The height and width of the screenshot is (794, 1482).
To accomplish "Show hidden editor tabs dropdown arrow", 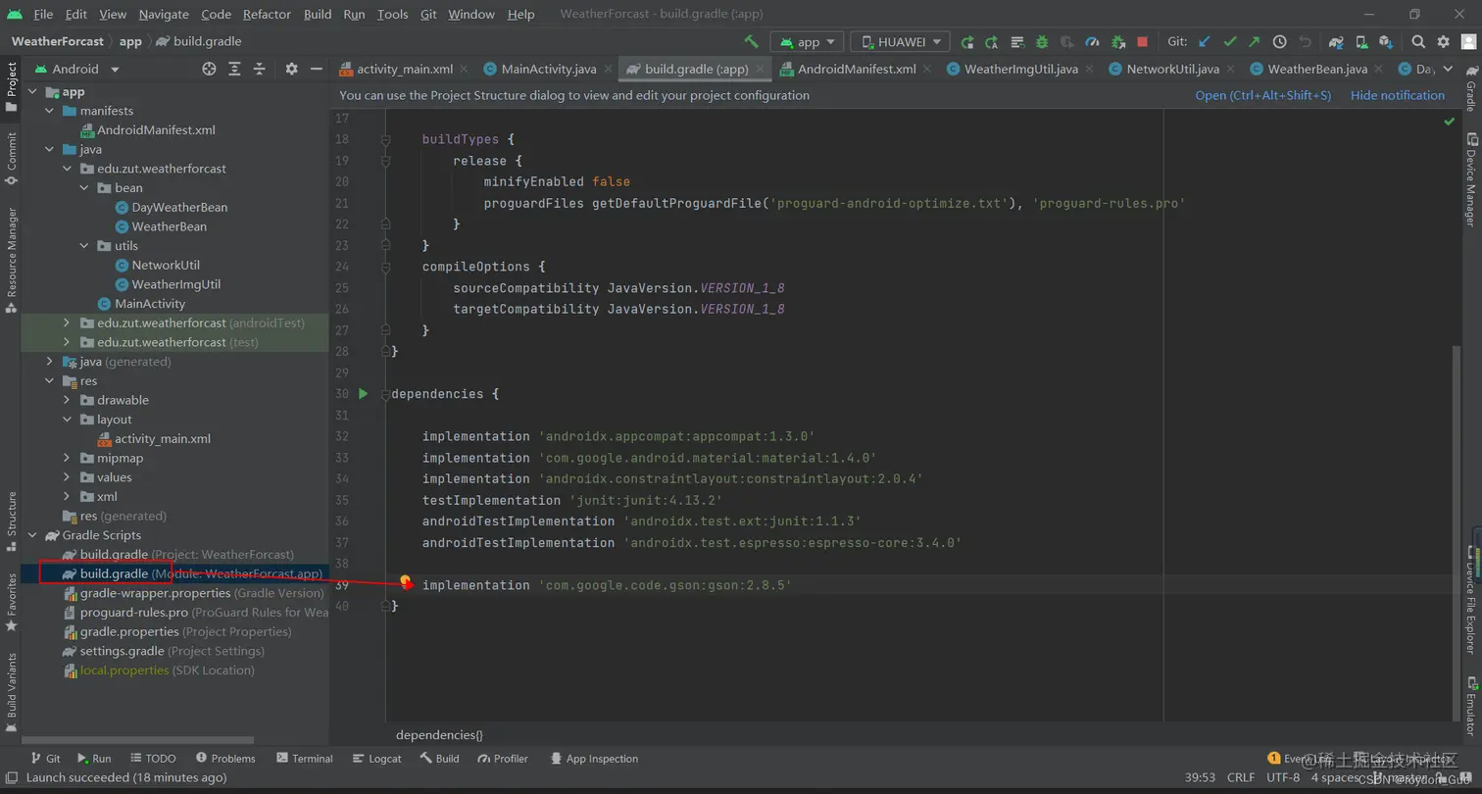I will tap(1450, 69).
